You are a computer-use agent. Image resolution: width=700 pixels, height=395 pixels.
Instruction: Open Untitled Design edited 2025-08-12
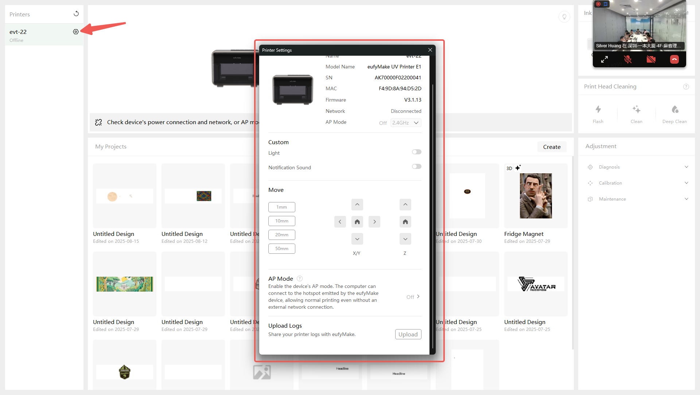(x=193, y=196)
